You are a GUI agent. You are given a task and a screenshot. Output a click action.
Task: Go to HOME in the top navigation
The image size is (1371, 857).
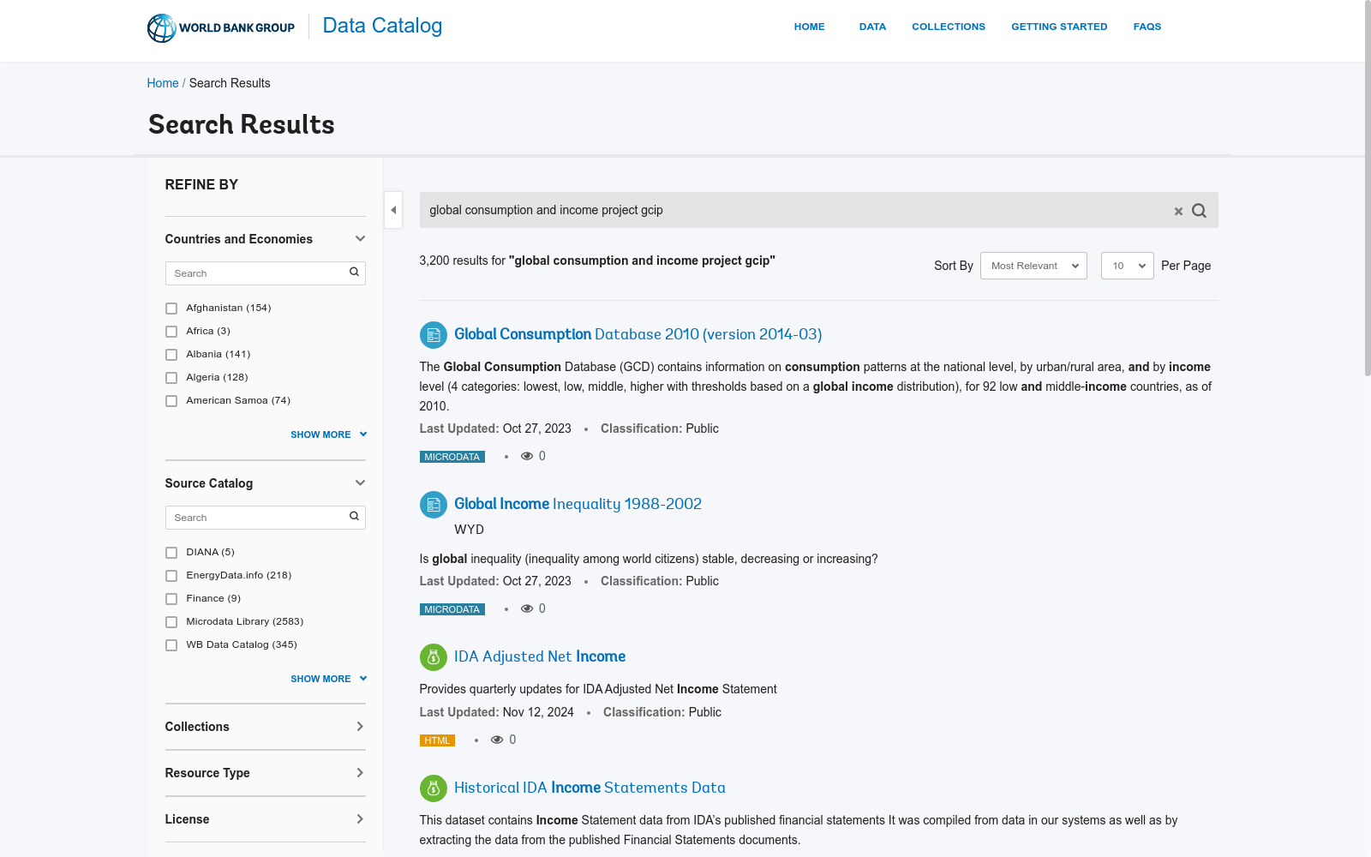(x=809, y=27)
